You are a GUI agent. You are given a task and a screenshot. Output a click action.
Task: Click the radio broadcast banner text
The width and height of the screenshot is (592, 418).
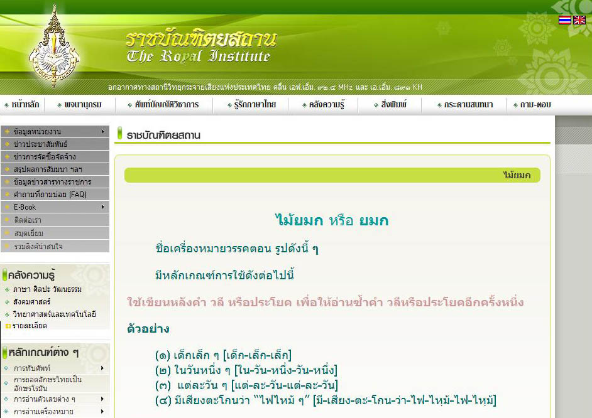pyautogui.click(x=265, y=87)
